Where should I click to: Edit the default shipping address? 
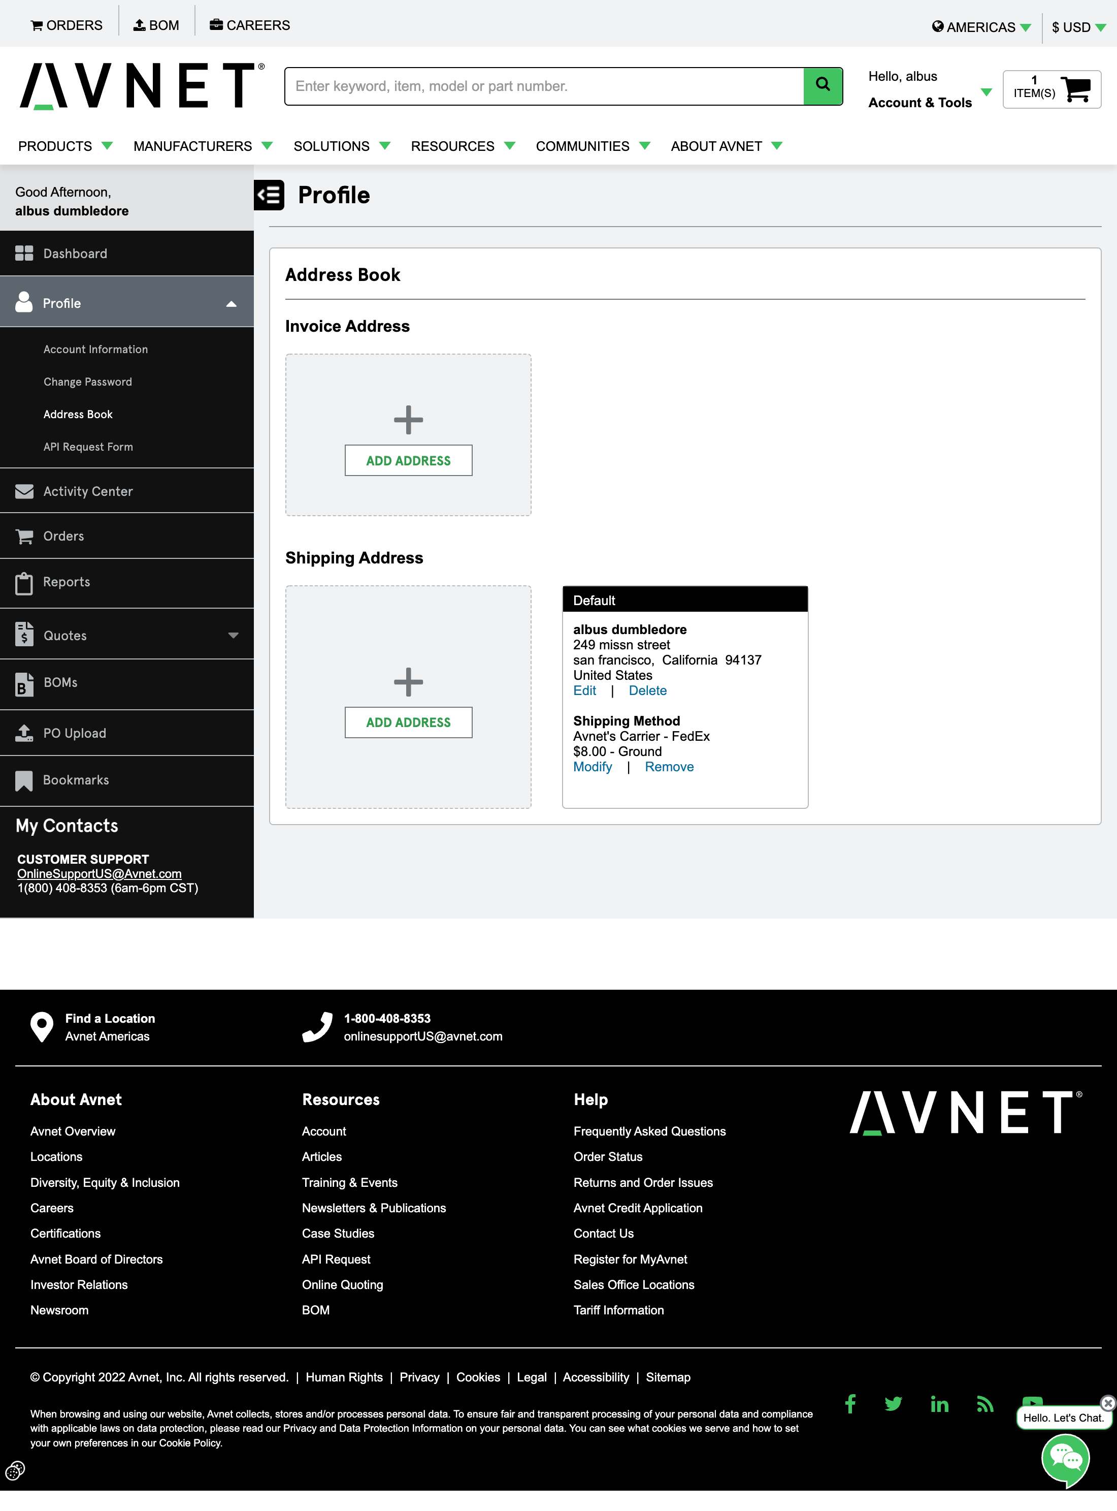click(x=583, y=690)
